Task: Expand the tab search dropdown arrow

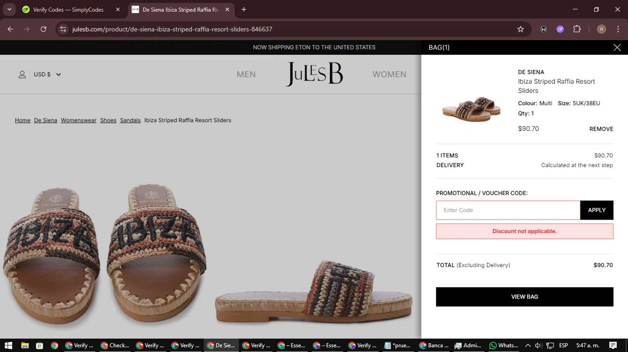Action: (x=9, y=10)
